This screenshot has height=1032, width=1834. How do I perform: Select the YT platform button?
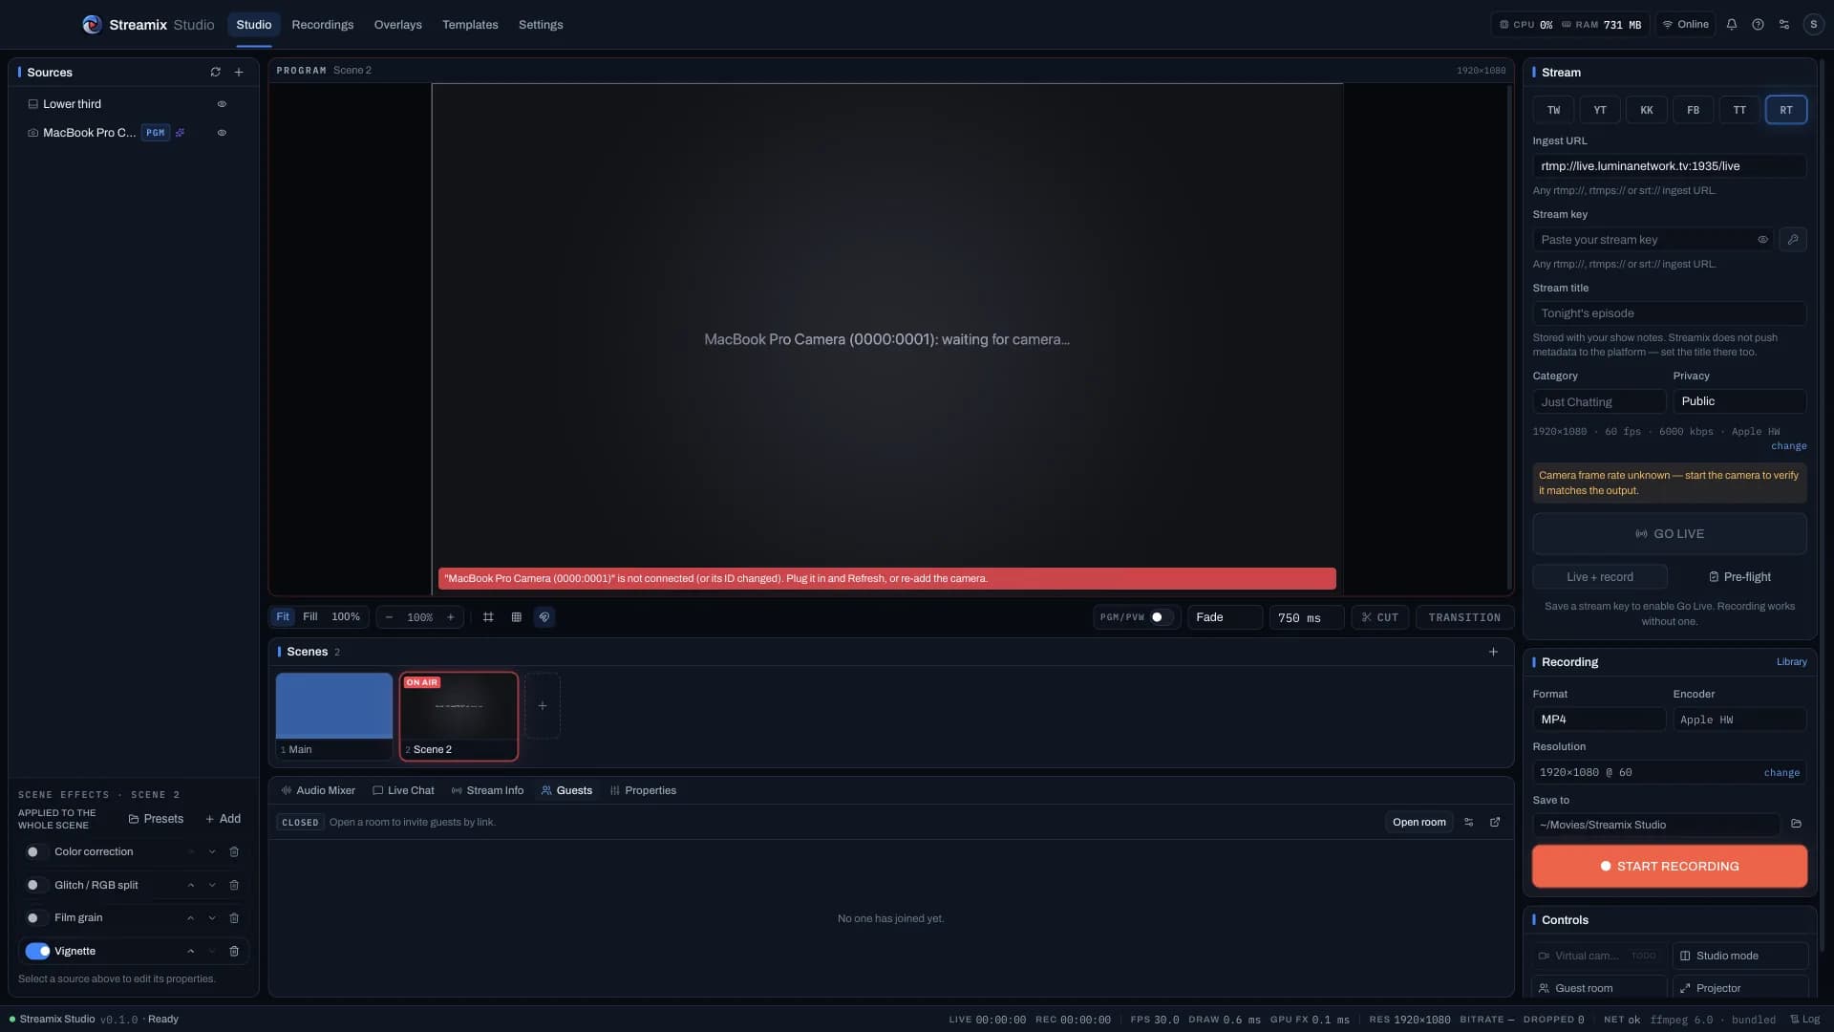click(1600, 110)
